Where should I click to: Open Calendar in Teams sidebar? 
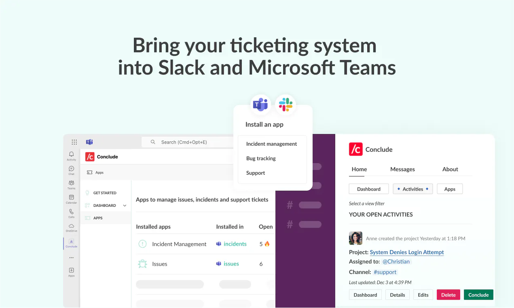point(72,199)
